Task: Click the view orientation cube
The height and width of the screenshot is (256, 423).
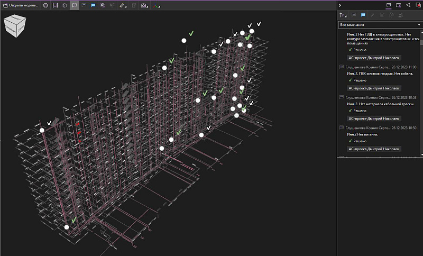Action: click(15, 25)
